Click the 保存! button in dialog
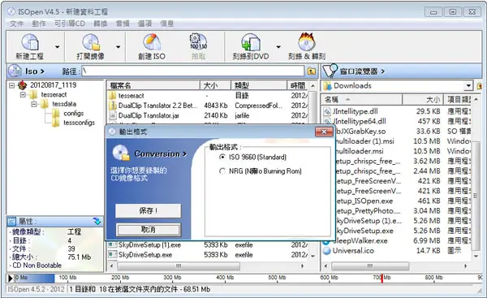Image resolution: width=487 pixels, height=298 pixels. [149, 210]
